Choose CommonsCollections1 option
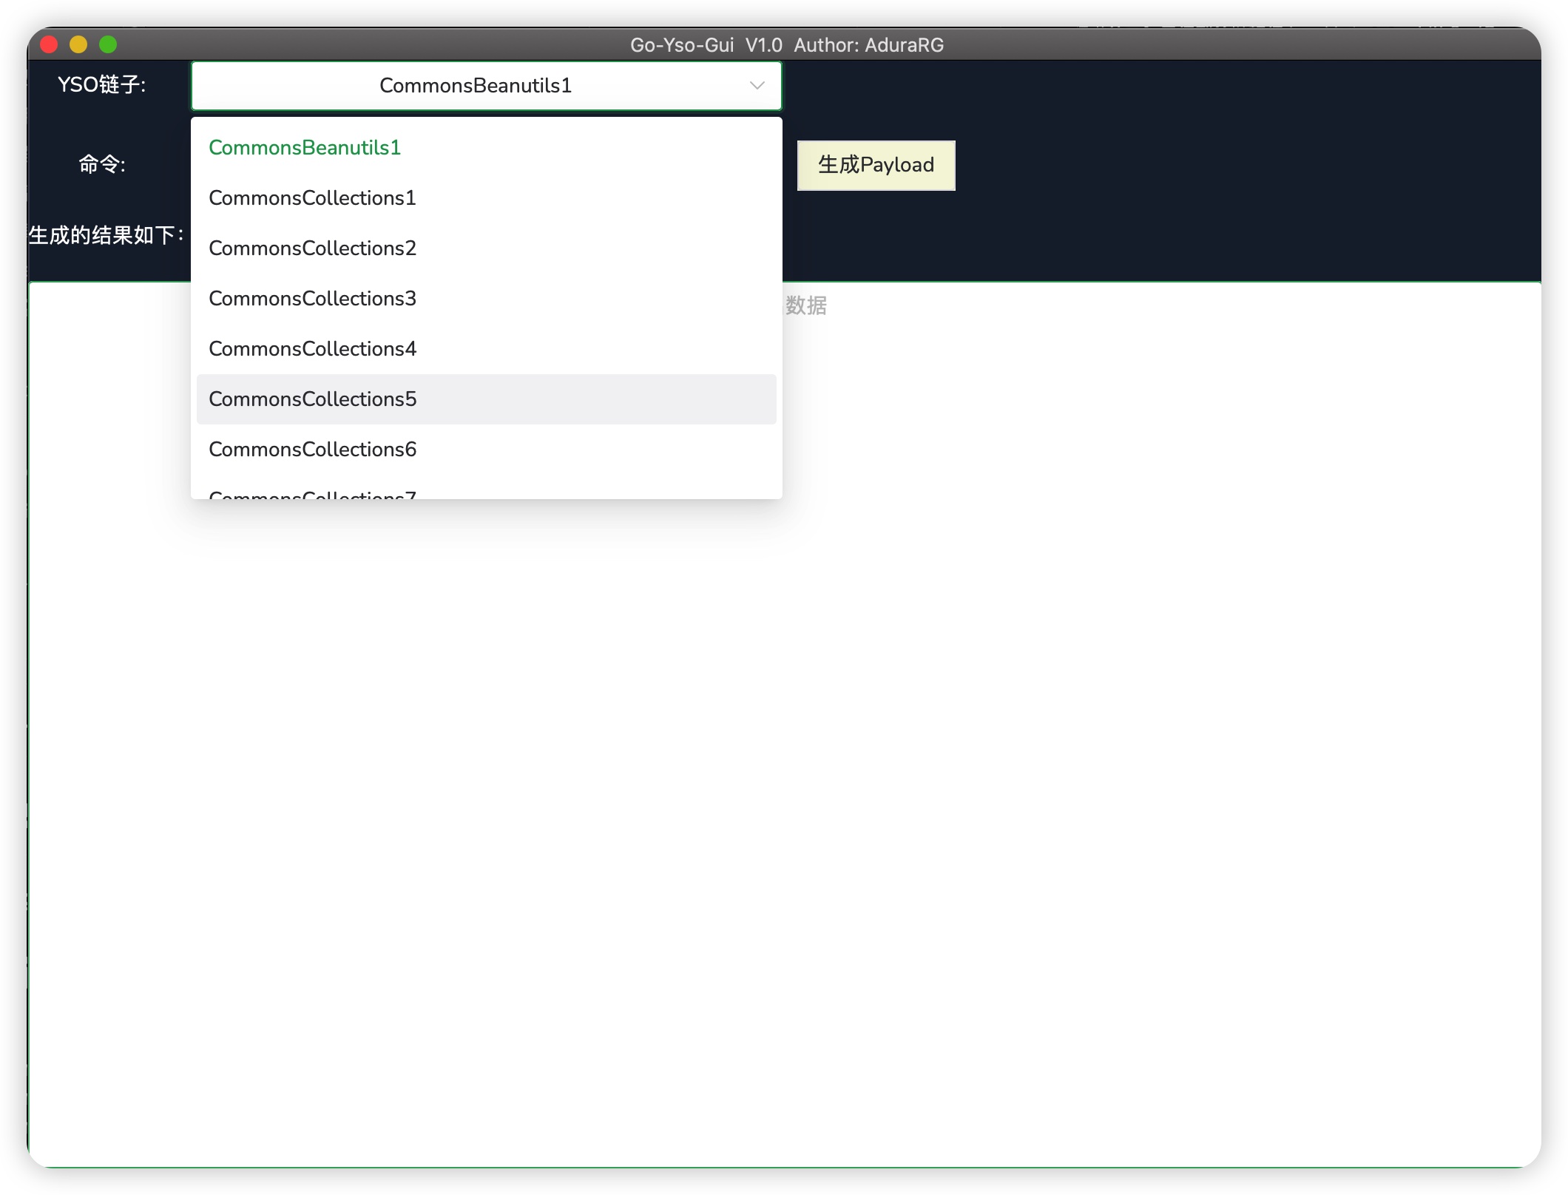Viewport: 1568px width, 1195px height. (x=312, y=198)
